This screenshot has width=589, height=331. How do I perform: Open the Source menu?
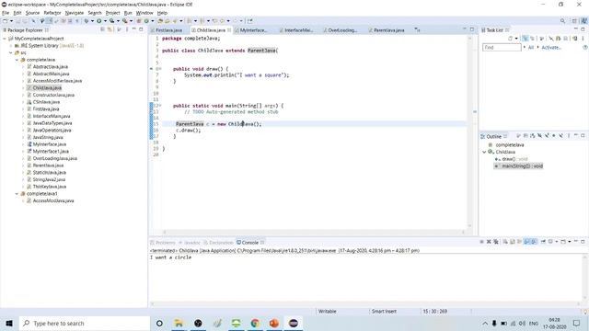32,13
